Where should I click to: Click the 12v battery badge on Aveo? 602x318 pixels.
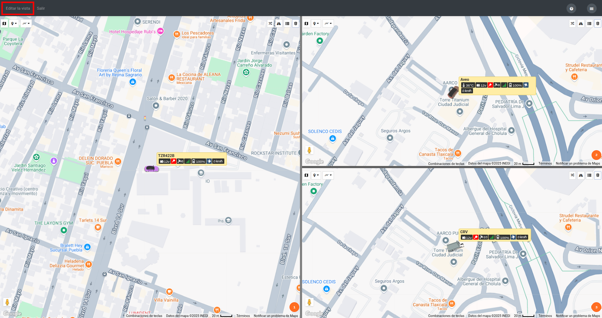click(x=481, y=85)
